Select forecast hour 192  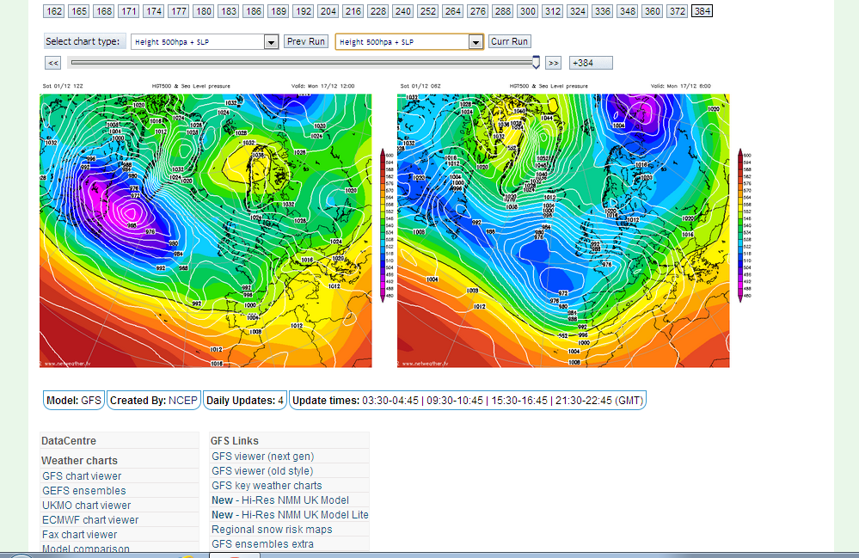[304, 11]
